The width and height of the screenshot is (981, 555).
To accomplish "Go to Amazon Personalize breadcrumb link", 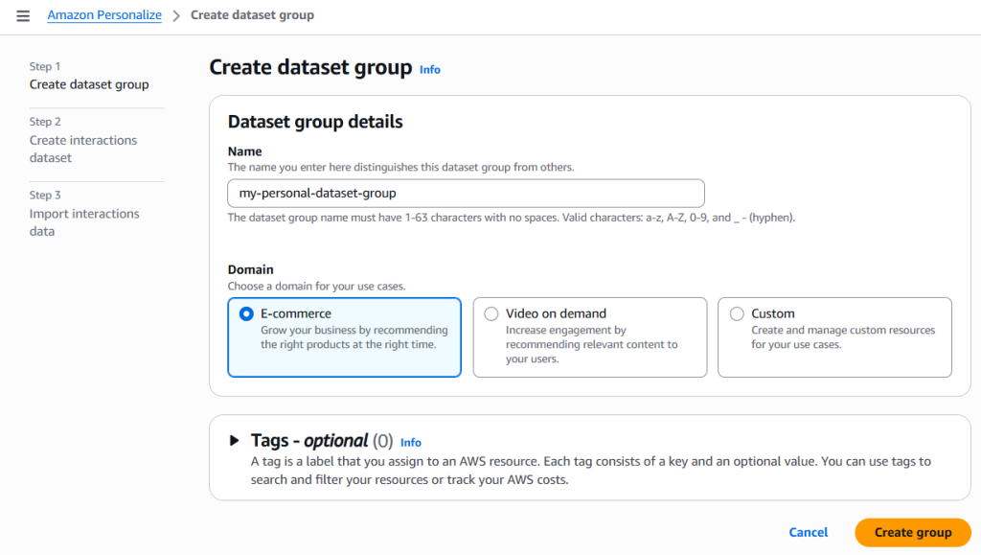I will click(104, 15).
